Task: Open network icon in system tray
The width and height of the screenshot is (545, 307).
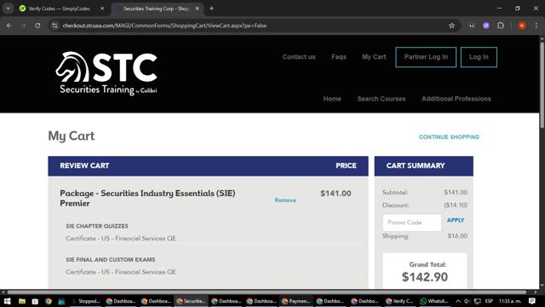Action: 478,301
